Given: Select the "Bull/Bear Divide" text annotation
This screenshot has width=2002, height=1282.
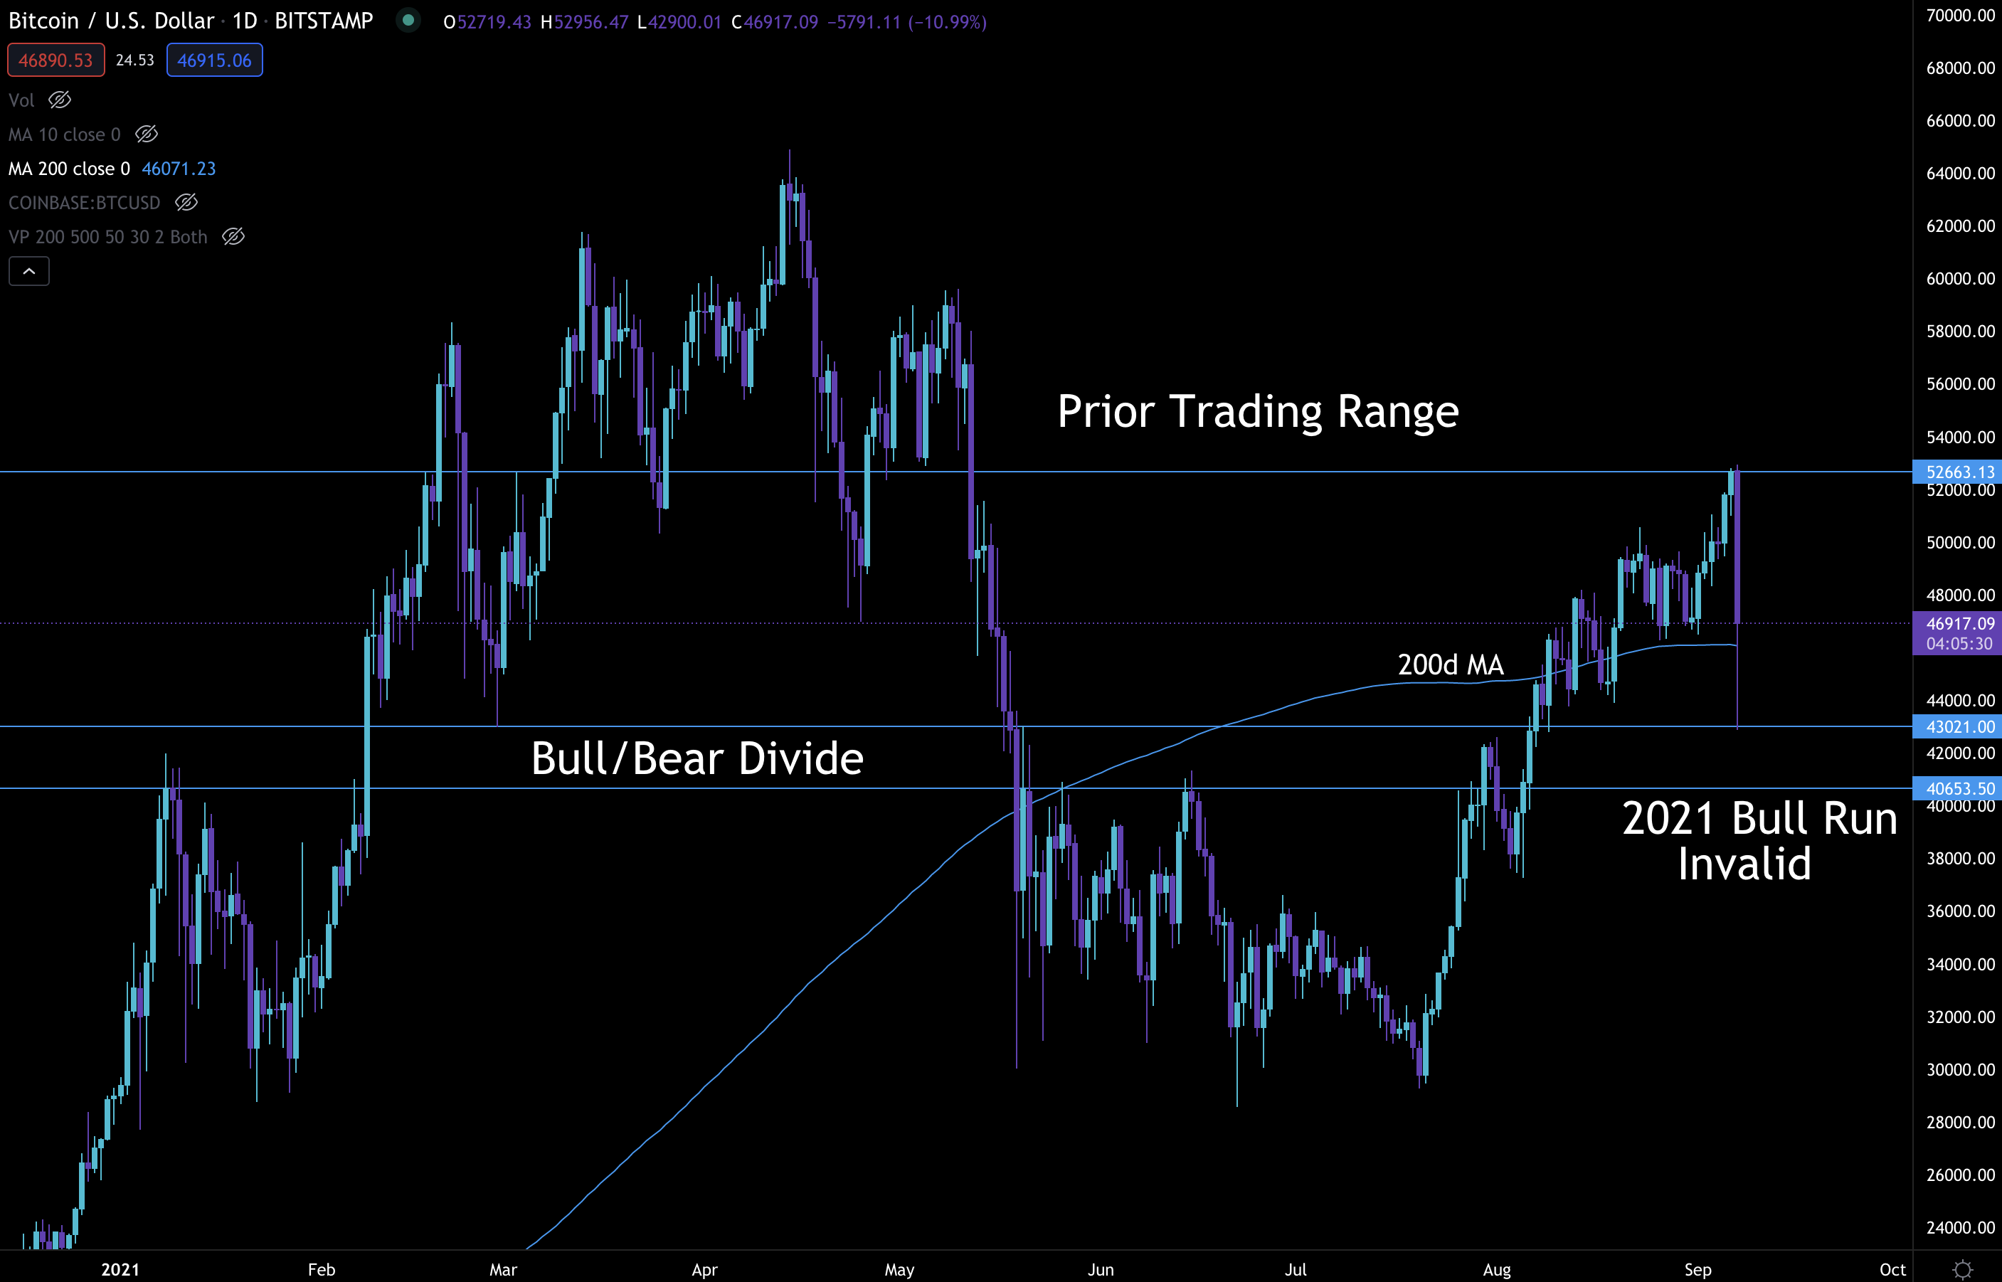Looking at the screenshot, I should click(697, 758).
